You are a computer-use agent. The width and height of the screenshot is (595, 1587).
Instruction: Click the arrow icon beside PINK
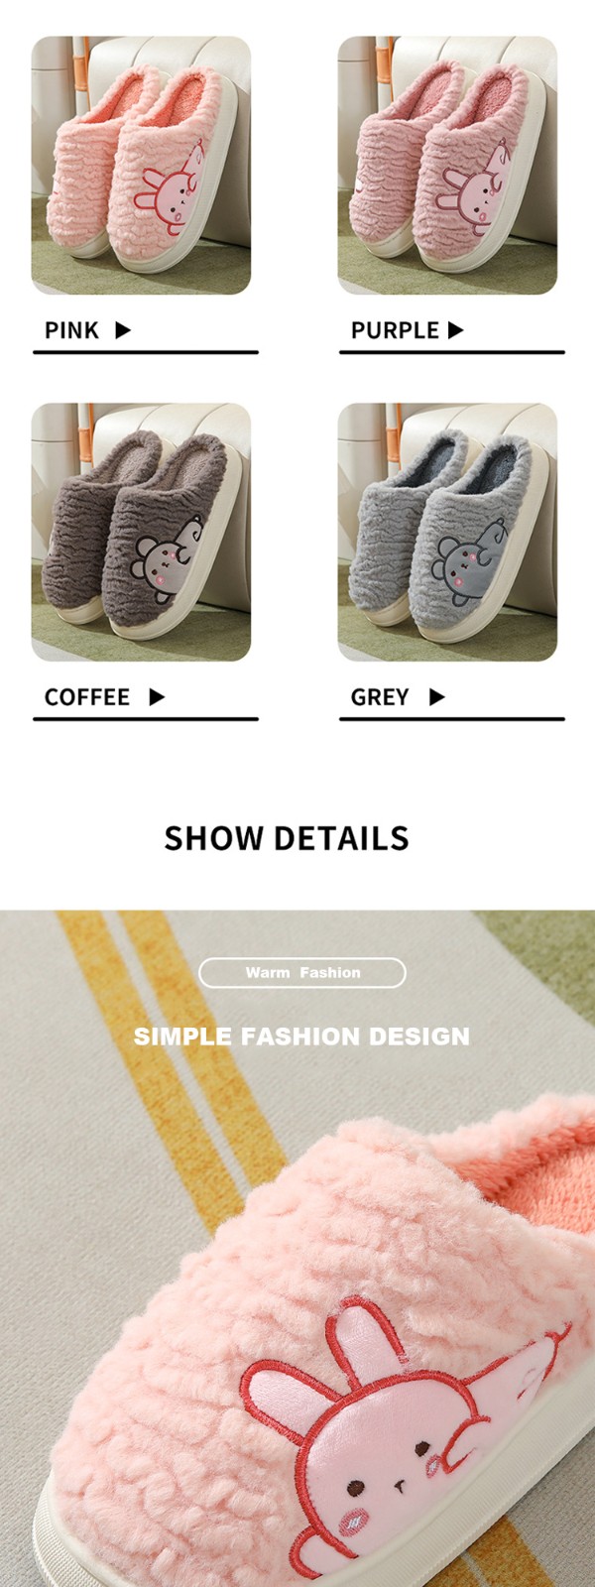[x=123, y=330]
